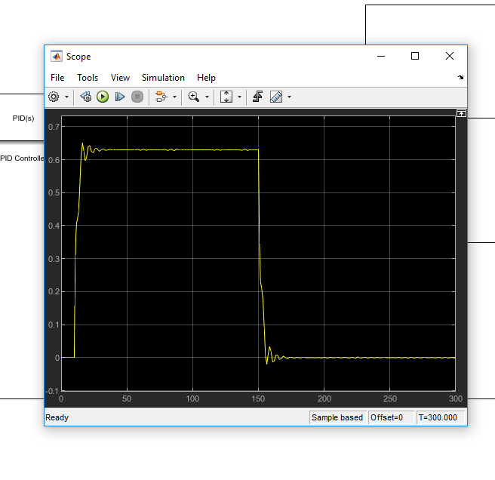Click the 150 x-axis tick label
Screen dimensions: 495x480
[x=258, y=398]
